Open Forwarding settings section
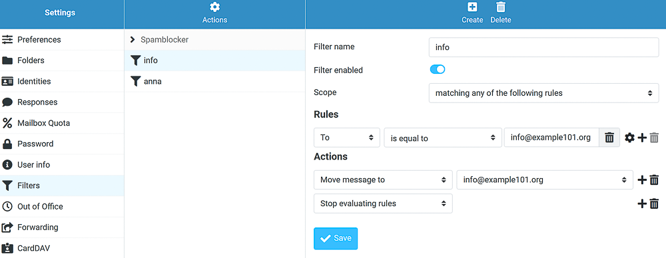 pos(62,227)
